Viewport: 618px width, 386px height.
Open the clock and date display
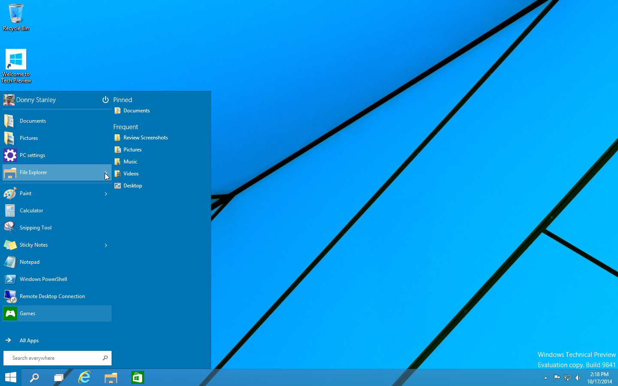click(600, 378)
